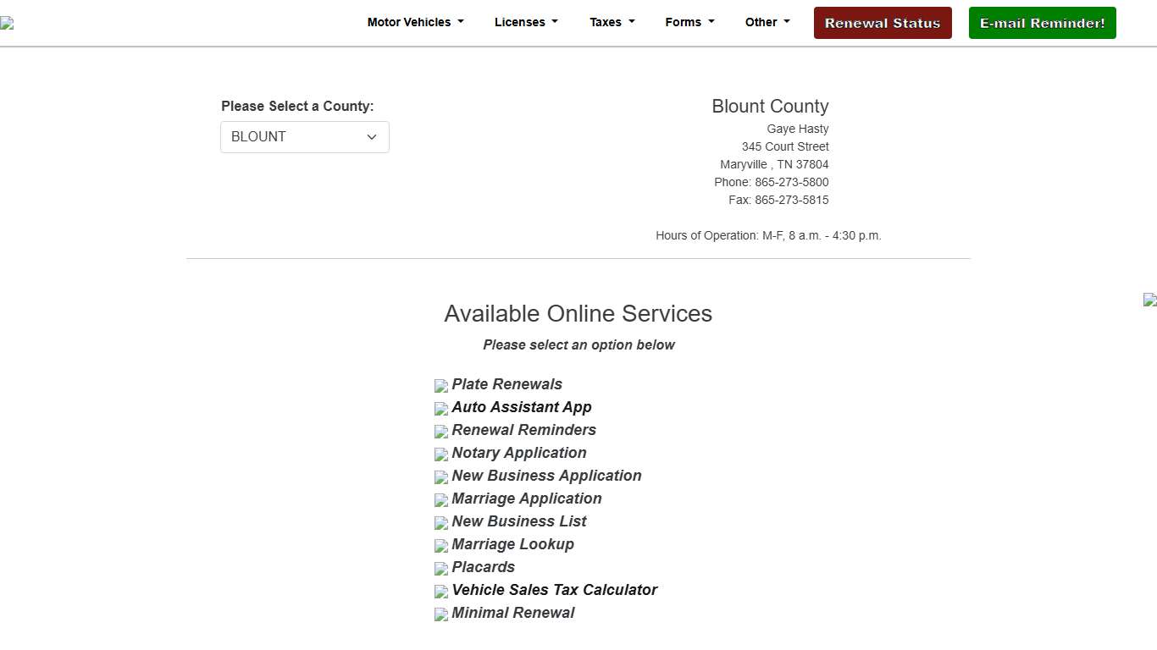Click the E-mail Reminder! button
The height and width of the screenshot is (650, 1157).
tap(1042, 23)
